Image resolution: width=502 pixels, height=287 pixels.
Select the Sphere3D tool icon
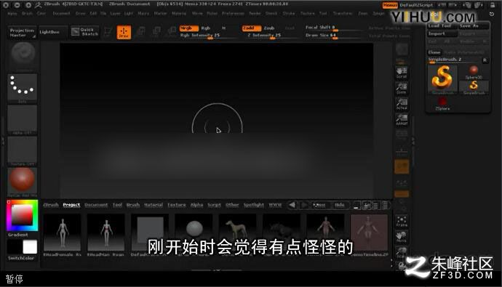tap(474, 72)
